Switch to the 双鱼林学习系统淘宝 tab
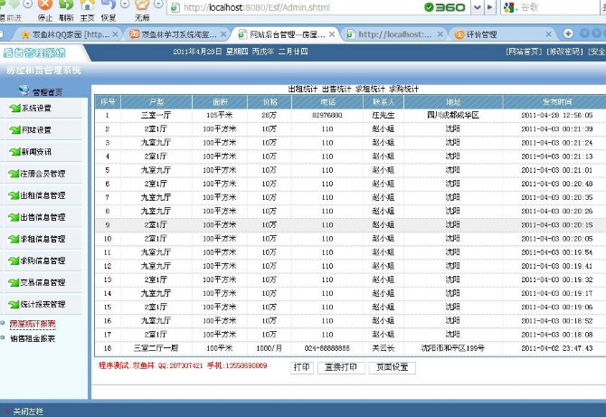The image size is (606, 417). point(178,34)
